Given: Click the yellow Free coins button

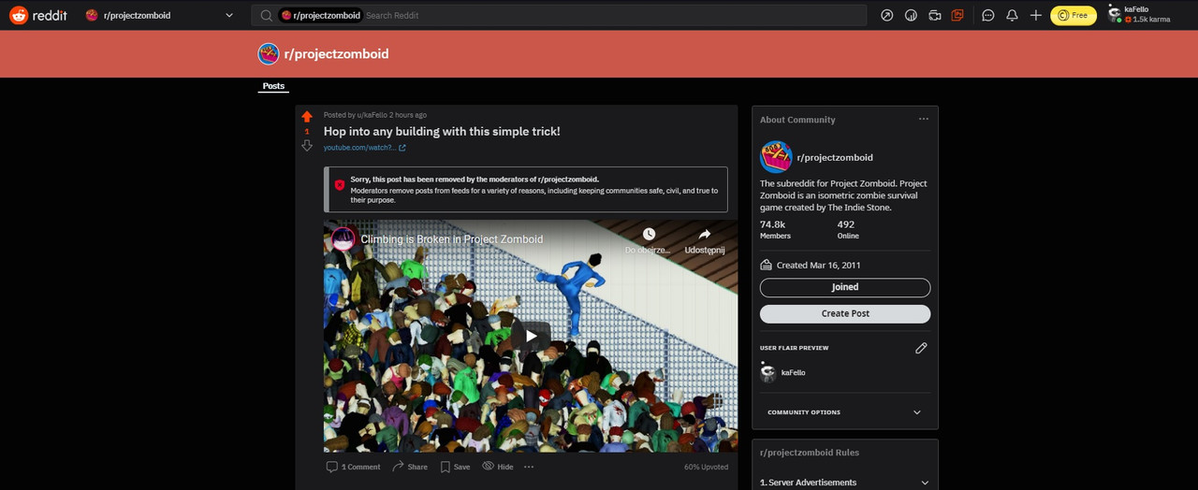Looking at the screenshot, I should tap(1074, 15).
